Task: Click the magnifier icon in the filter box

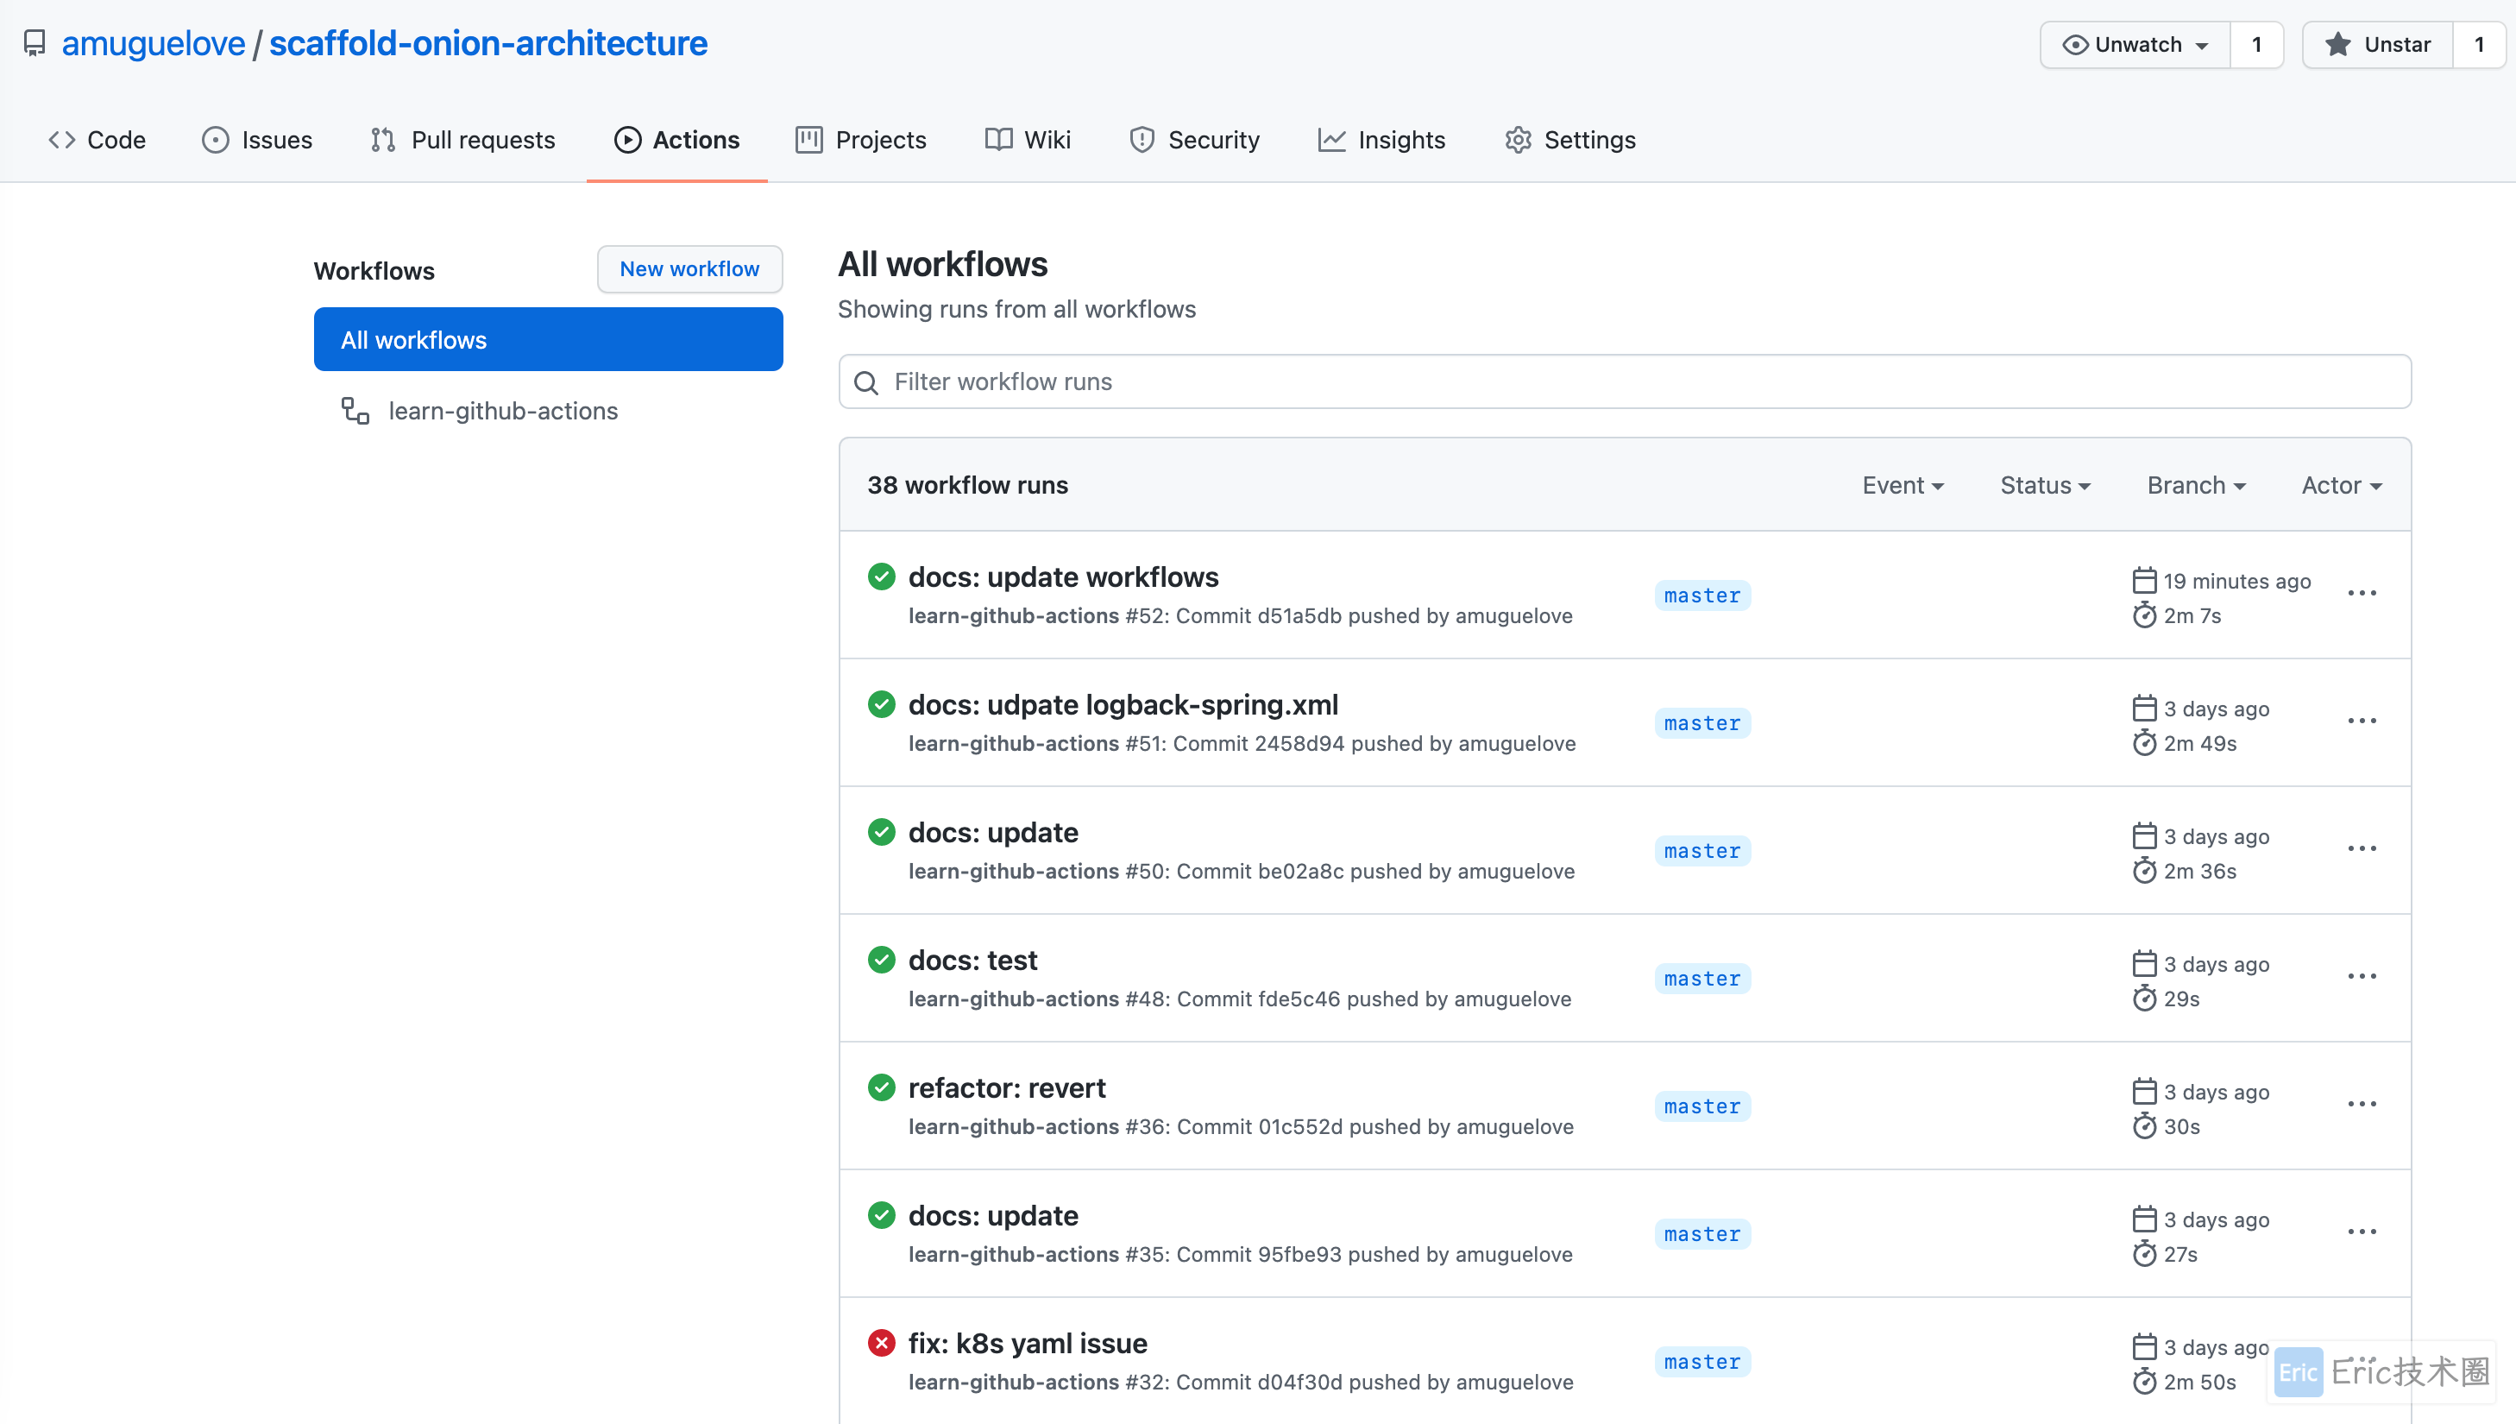Action: [866, 382]
